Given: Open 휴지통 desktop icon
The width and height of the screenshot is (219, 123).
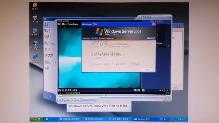Looking at the screenshot, I should click(35, 19).
